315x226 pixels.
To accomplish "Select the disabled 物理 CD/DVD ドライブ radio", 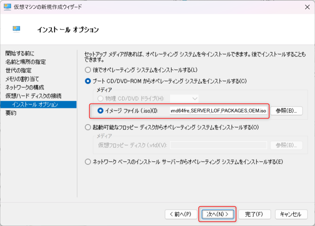I will (100, 98).
